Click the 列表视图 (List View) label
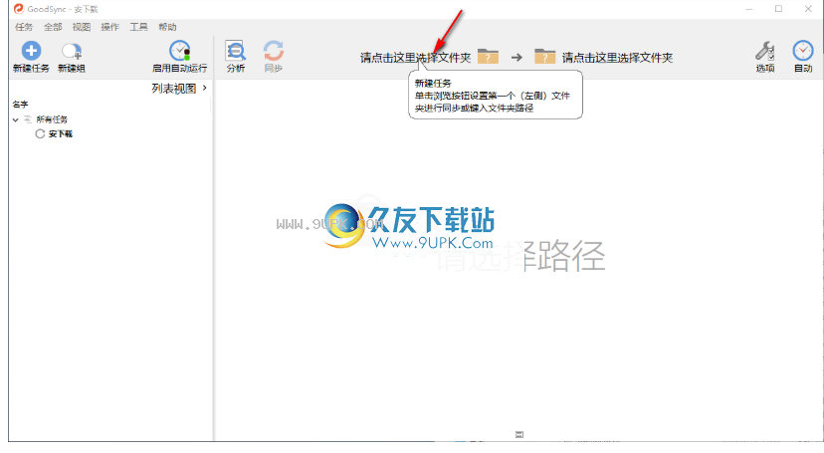 coord(174,89)
